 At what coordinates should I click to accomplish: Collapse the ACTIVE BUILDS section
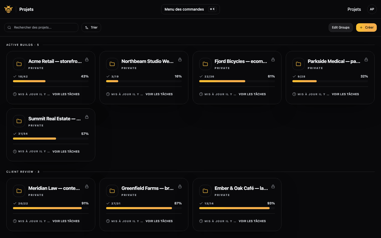click(x=23, y=45)
